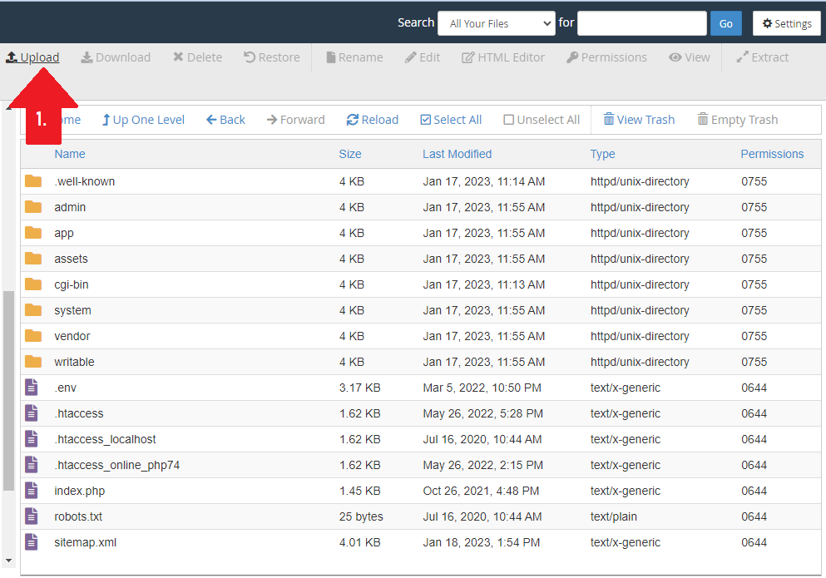Click the Download toolbar icon
The height and width of the screenshot is (578, 826).
[x=87, y=57]
